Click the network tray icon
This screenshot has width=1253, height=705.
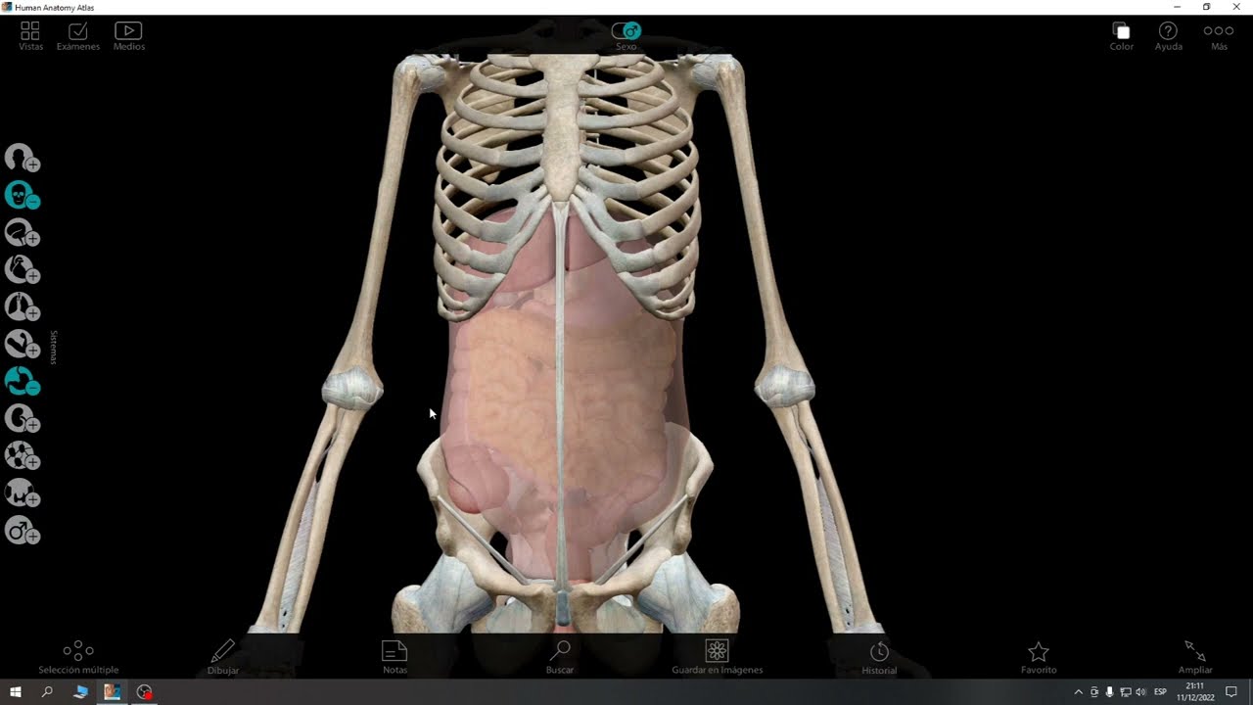coord(1125,692)
